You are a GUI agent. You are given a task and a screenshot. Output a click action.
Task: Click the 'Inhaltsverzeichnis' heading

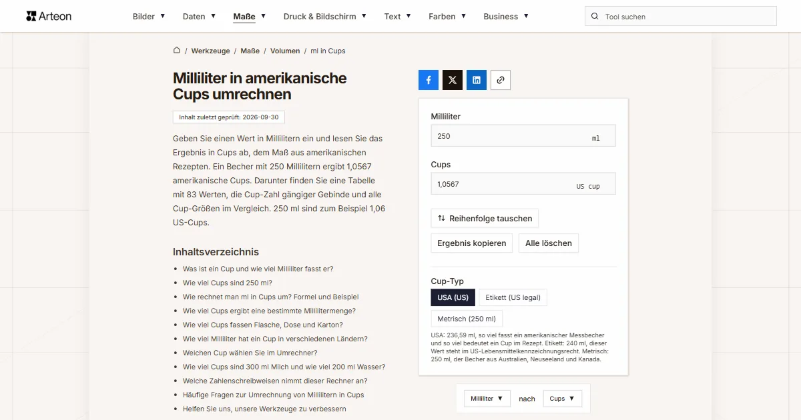[x=216, y=252]
